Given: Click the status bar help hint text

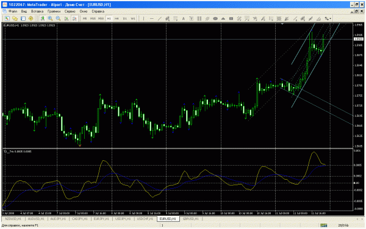Looking at the screenshot, I should pos(20,225).
